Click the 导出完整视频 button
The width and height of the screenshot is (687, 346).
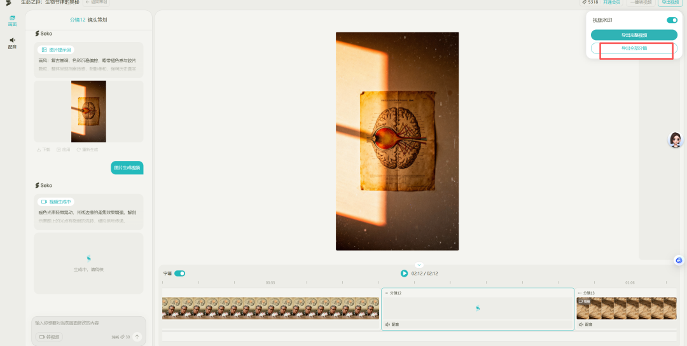point(634,35)
